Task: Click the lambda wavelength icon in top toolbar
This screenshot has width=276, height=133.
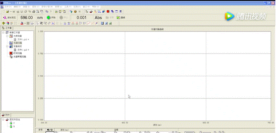Action: click(x=95, y=12)
